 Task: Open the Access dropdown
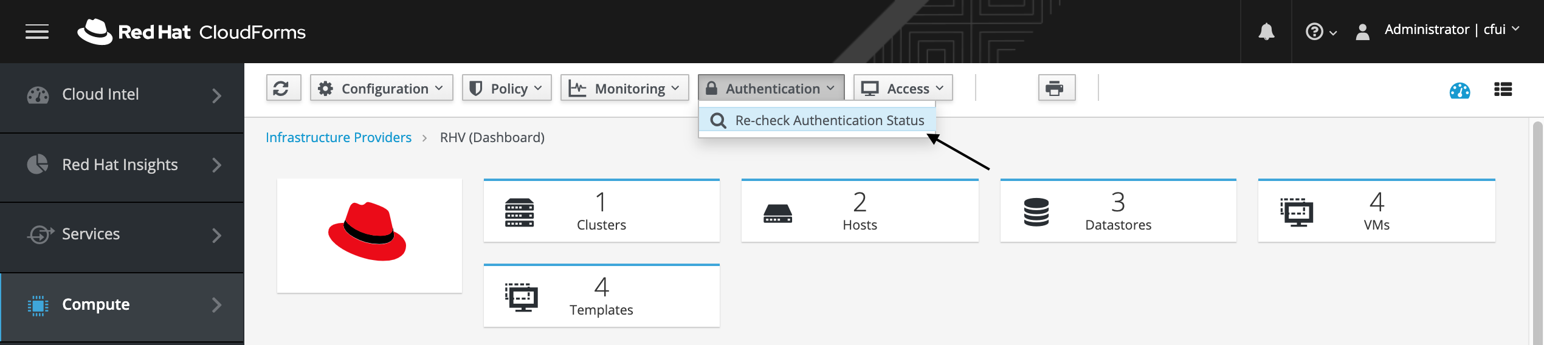coord(903,88)
